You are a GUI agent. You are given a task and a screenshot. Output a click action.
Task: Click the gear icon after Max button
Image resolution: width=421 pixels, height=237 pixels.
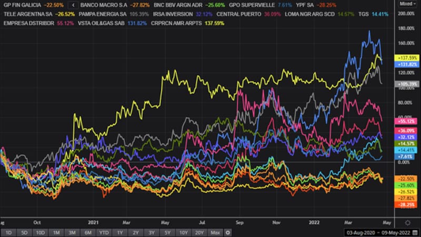(228, 232)
